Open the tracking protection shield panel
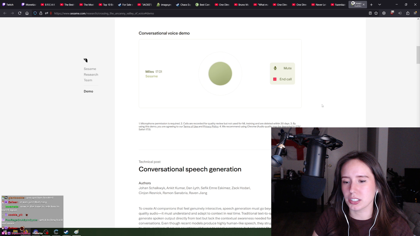Screen dimensions: 420x236 [x=35, y=13]
